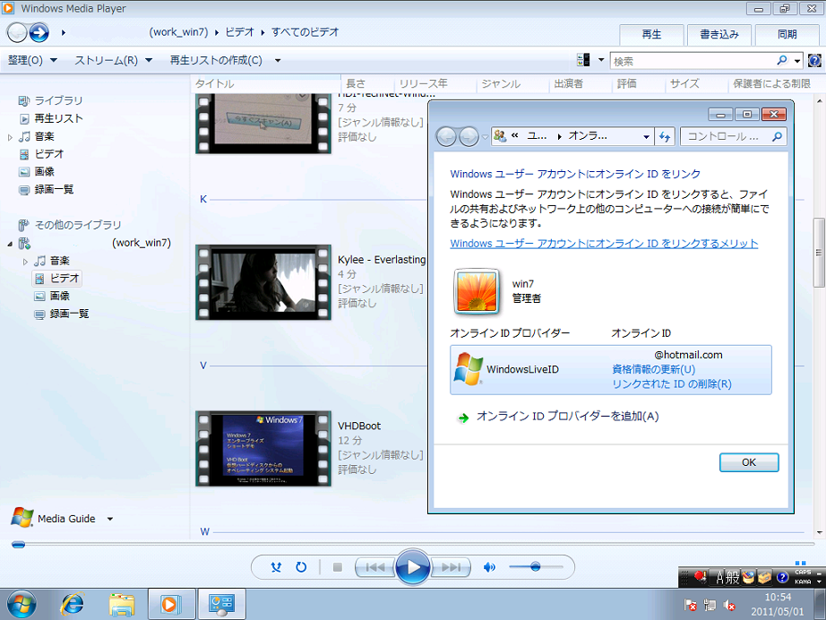The height and width of the screenshot is (620, 826).
Task: Click リンクされた ID の削除(R) link
Action: coord(671,384)
